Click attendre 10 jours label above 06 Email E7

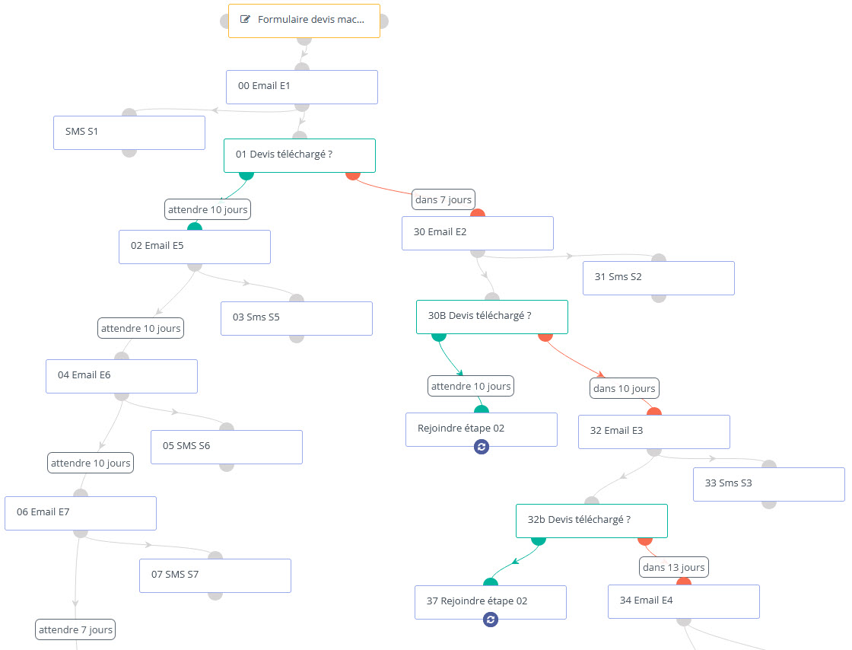tap(91, 463)
